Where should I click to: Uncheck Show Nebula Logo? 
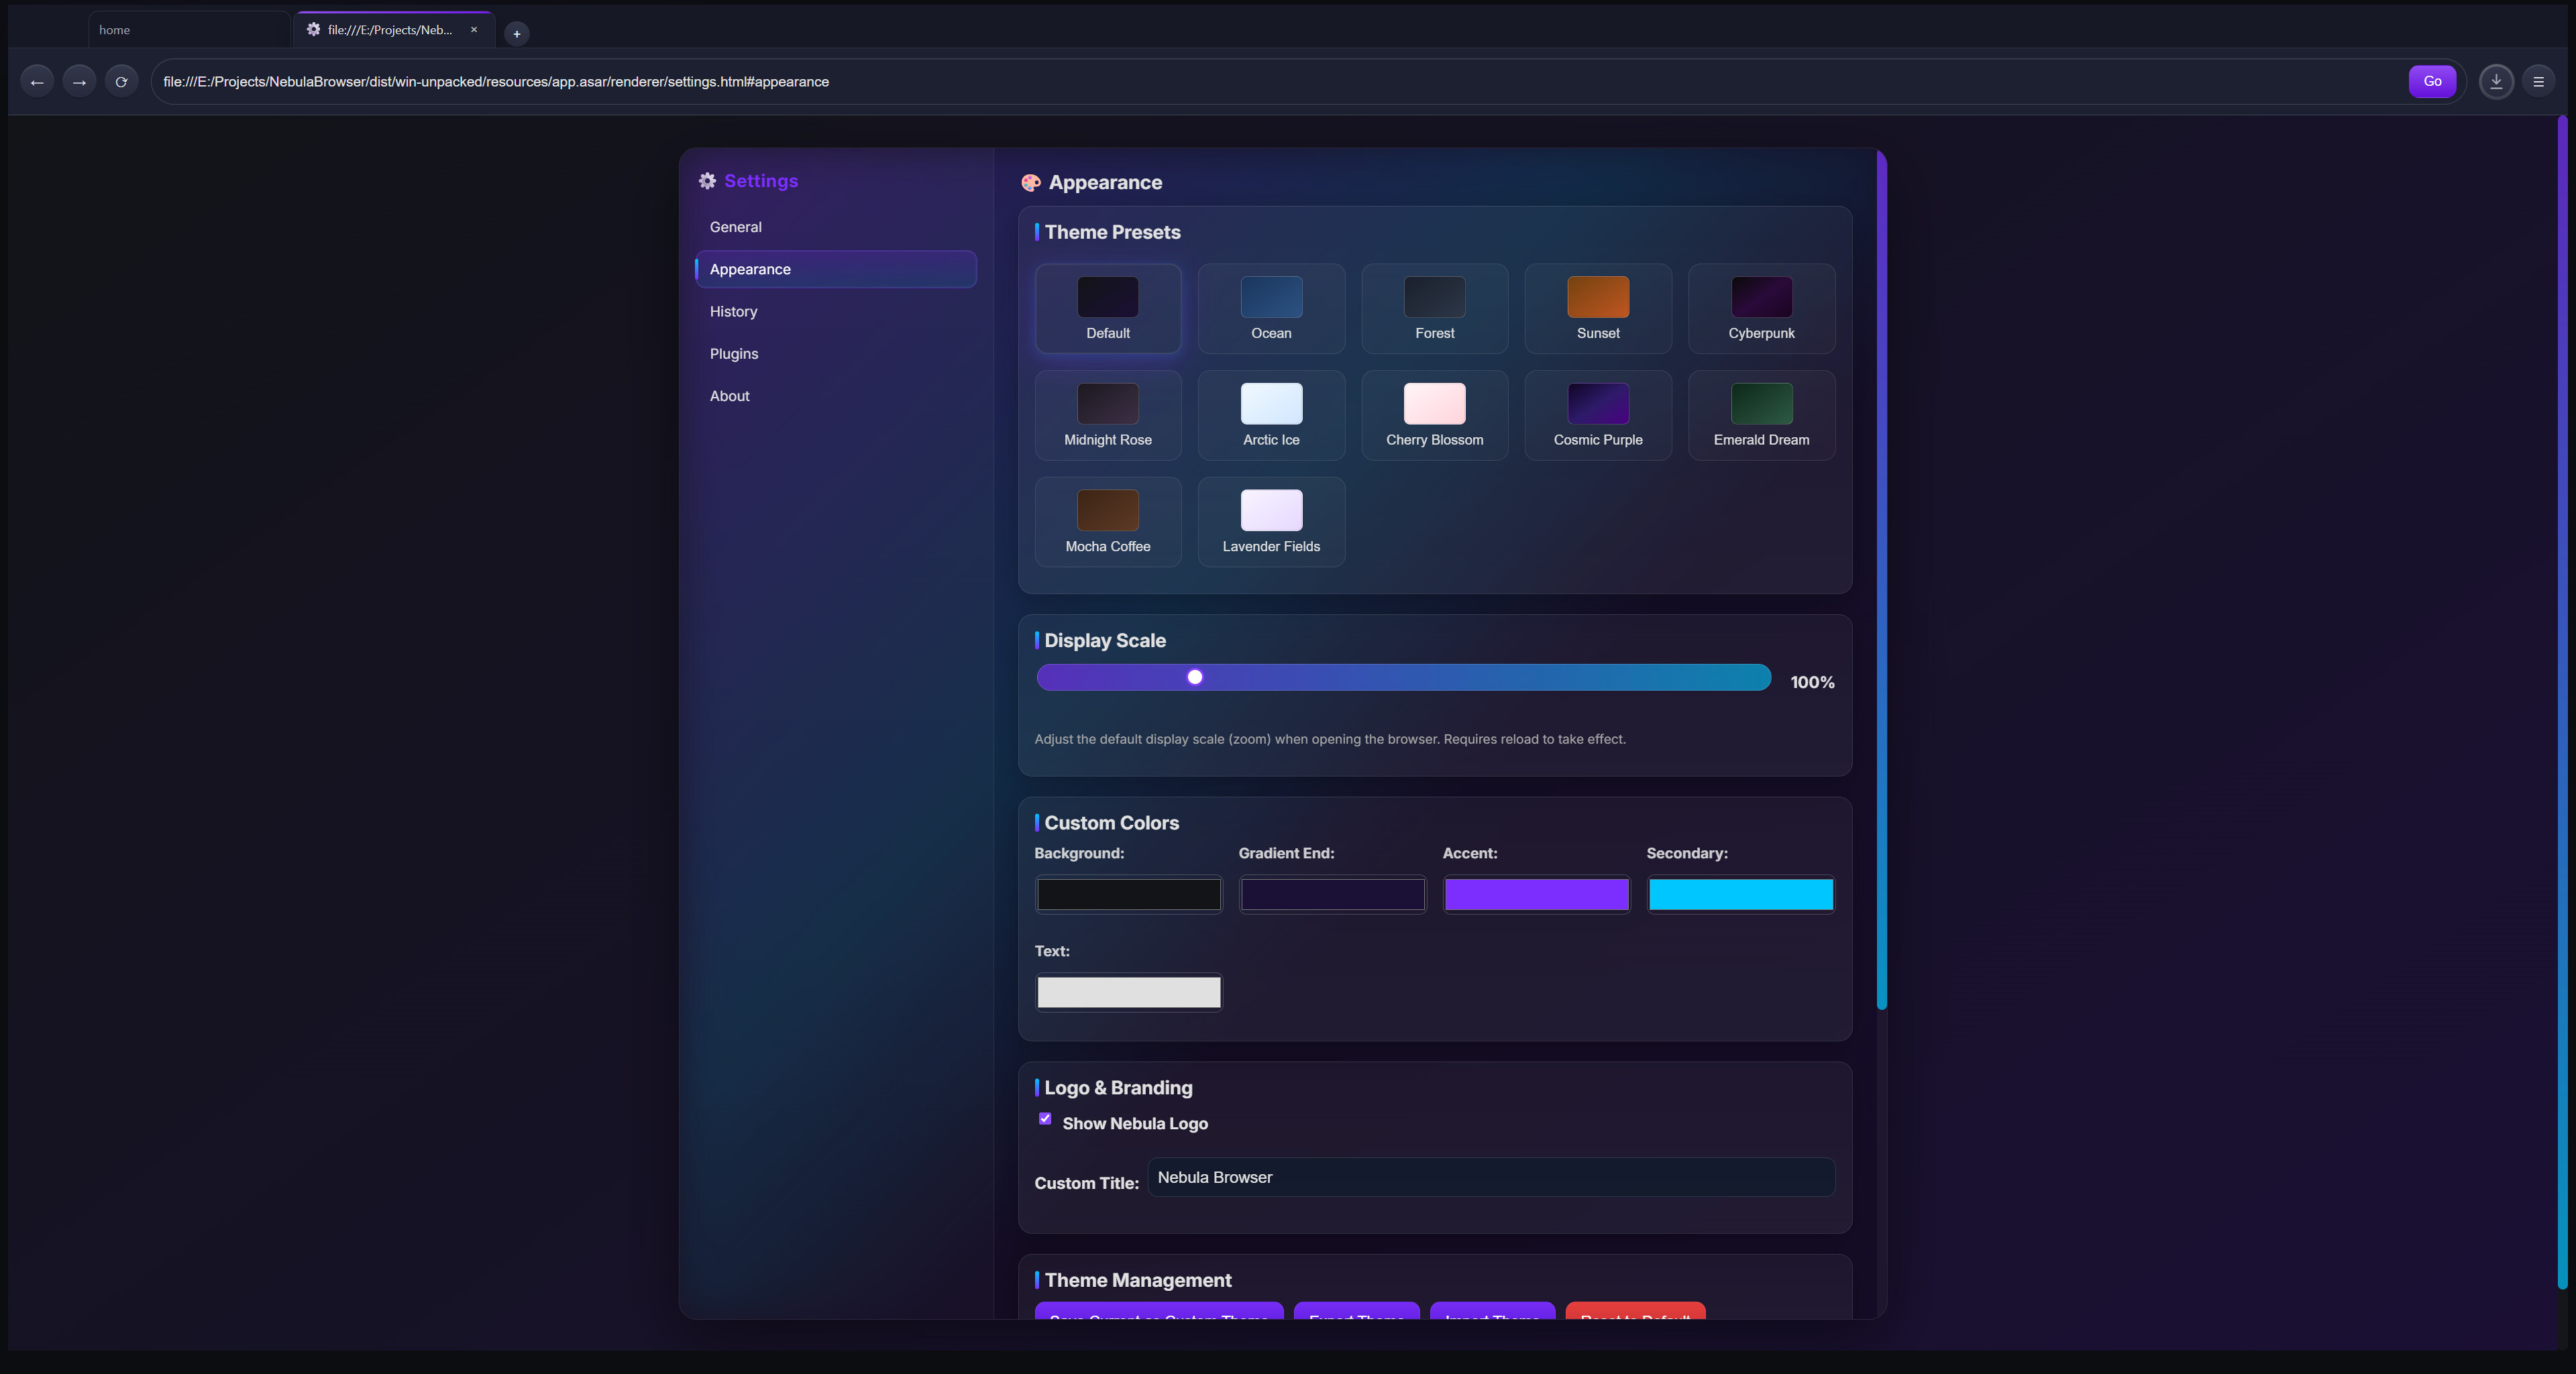click(x=1045, y=1119)
